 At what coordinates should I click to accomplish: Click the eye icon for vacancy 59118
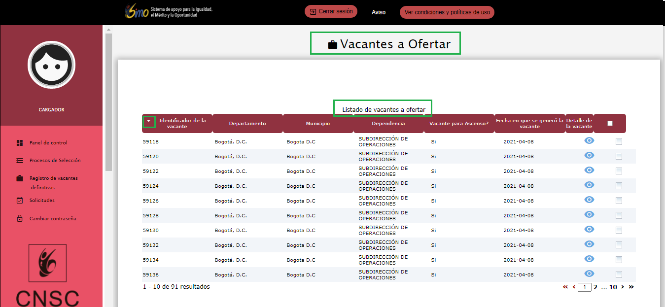click(589, 141)
